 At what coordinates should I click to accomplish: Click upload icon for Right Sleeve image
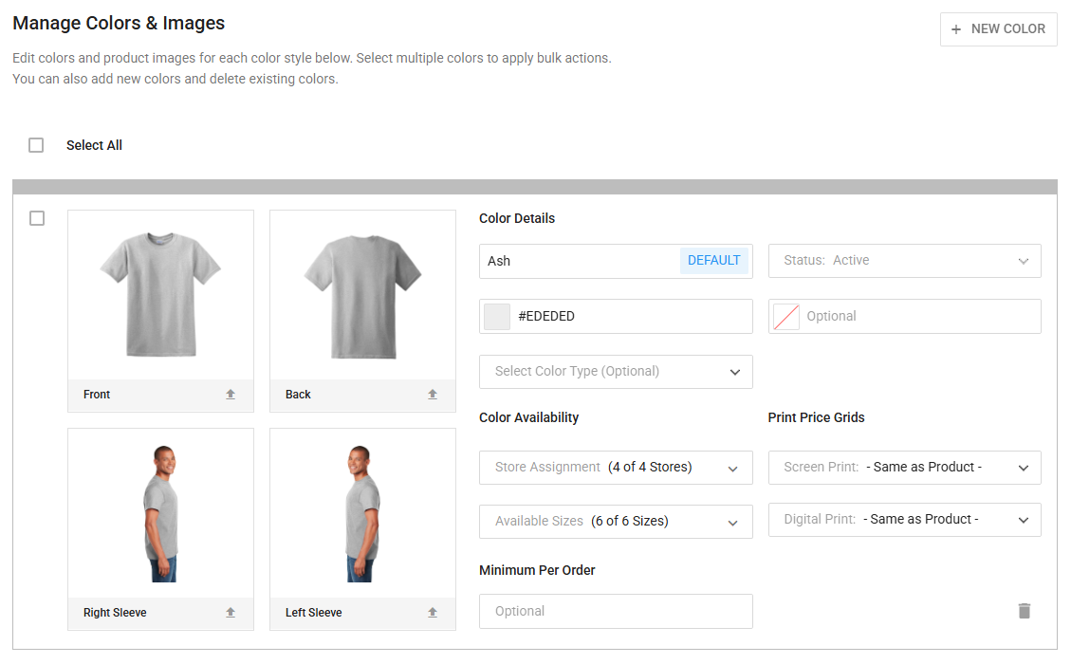click(231, 613)
